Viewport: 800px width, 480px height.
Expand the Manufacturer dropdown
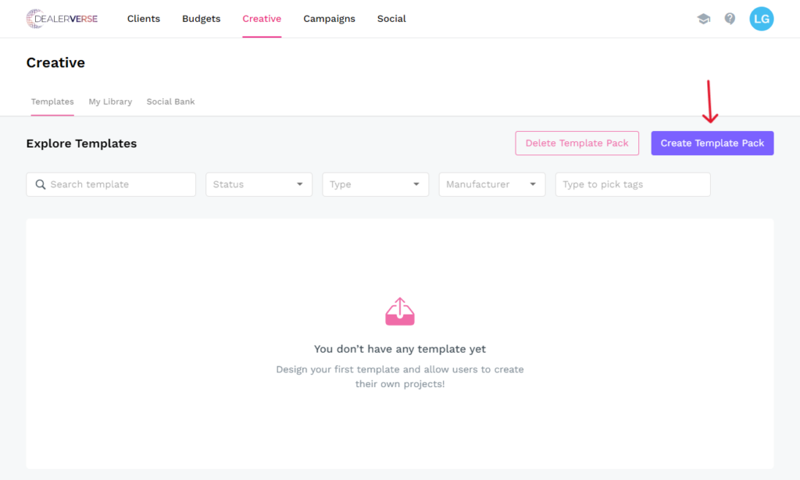491,185
